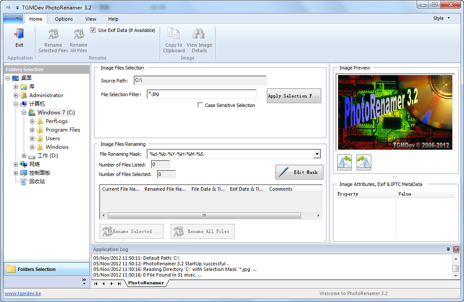Screen dimensions: 464x302
Task: Pin the Application Log panel
Action: point(448,249)
